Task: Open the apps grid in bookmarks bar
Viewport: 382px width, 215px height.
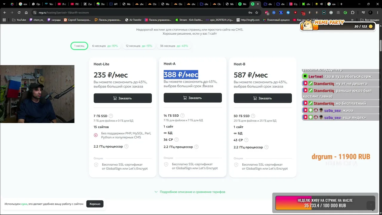Action: click(4, 20)
